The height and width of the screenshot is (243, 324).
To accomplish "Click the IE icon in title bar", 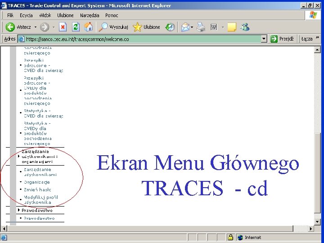I will pos(4,5).
